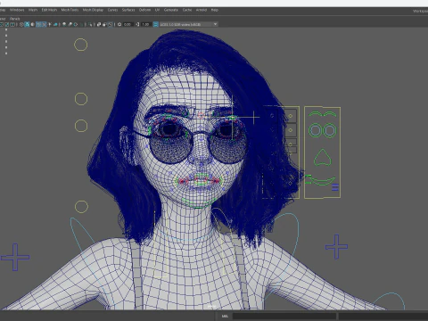Toggle the X-Ray Joints icon
This screenshot has height=321, width=428.
(x=111, y=24)
